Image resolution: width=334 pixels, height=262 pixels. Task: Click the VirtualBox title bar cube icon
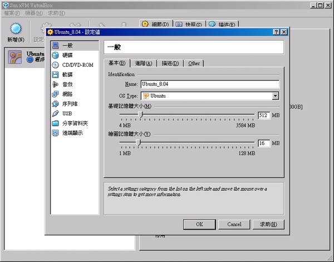pyautogui.click(x=6, y=5)
